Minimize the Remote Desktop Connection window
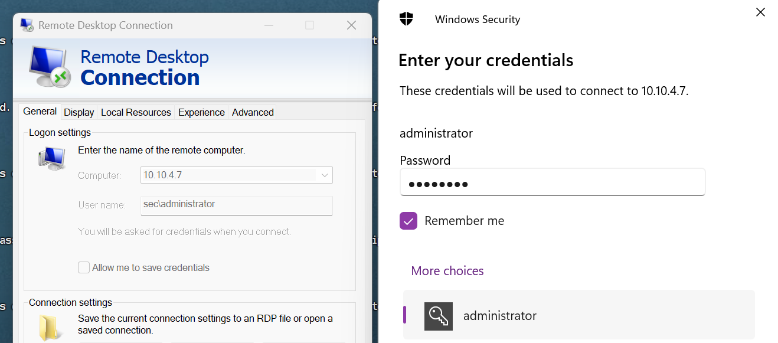Viewport: 778px width, 343px height. click(x=269, y=25)
